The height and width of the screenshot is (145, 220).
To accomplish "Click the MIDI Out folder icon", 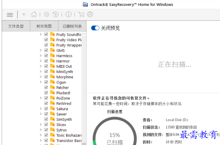I will point(52,66).
